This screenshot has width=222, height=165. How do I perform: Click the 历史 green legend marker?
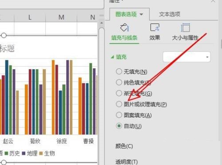point(6,153)
